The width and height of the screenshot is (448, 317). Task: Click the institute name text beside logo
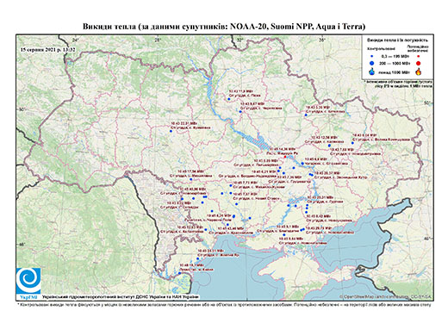[x=120, y=297]
